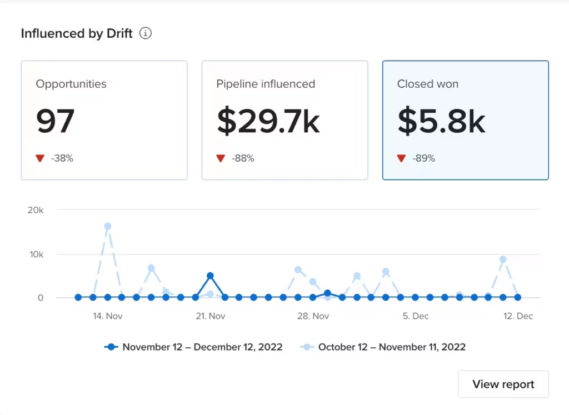The image size is (569, 415).
Task: Click the 28. Nov axis label
Action: [313, 316]
